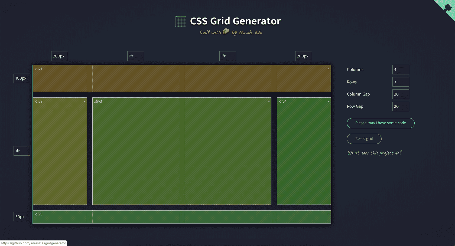Viewport: 455px width, 246px height.
Task: Edit the Column Gap input field
Action: [400, 94]
